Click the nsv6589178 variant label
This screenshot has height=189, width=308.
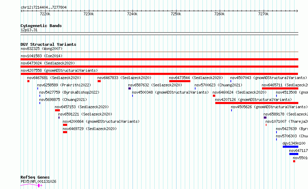point(286,114)
